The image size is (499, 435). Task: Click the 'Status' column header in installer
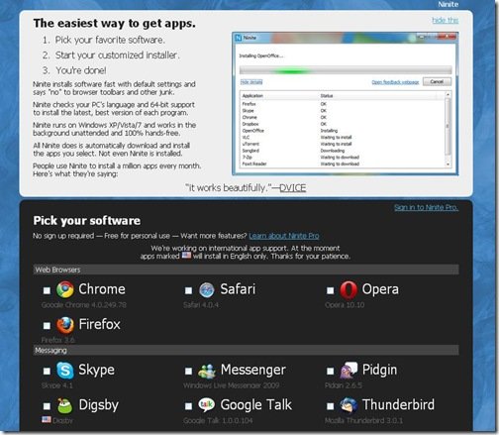pyautogui.click(x=327, y=96)
